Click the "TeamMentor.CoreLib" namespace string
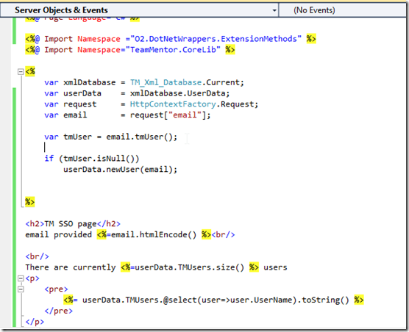The image size is (409, 332). point(173,50)
